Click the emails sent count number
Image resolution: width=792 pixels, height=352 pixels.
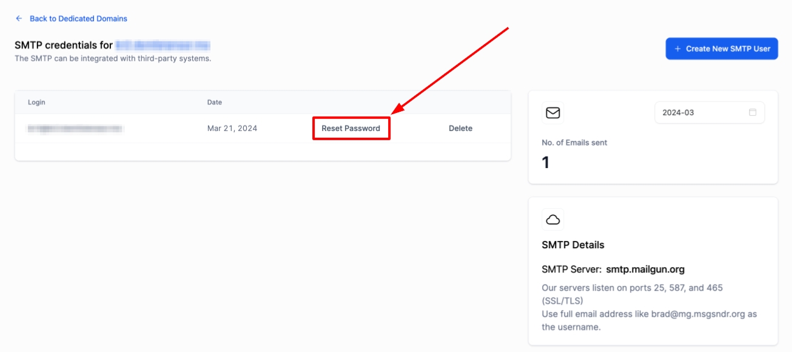[546, 163]
